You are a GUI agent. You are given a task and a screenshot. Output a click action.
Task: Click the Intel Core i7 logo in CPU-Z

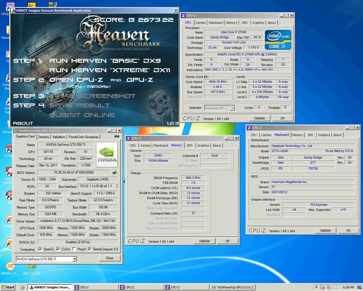(x=278, y=40)
